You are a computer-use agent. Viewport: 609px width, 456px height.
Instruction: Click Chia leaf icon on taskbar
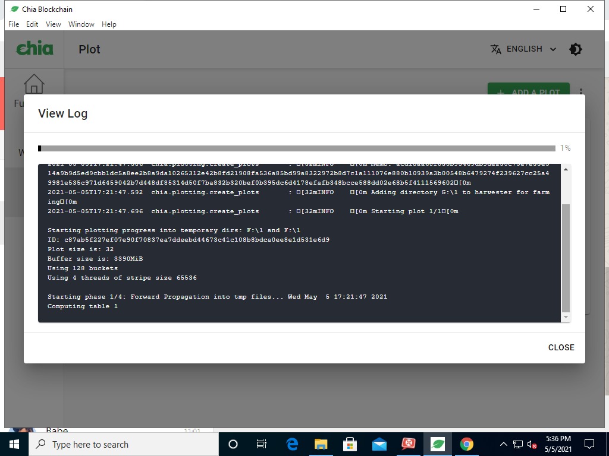[x=437, y=444]
